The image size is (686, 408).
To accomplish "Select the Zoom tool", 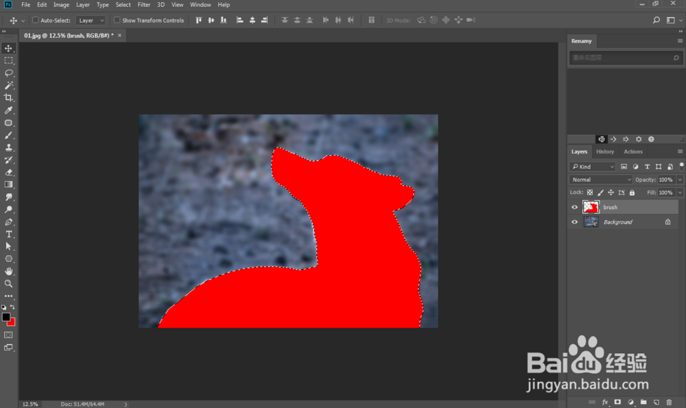I will tap(8, 284).
